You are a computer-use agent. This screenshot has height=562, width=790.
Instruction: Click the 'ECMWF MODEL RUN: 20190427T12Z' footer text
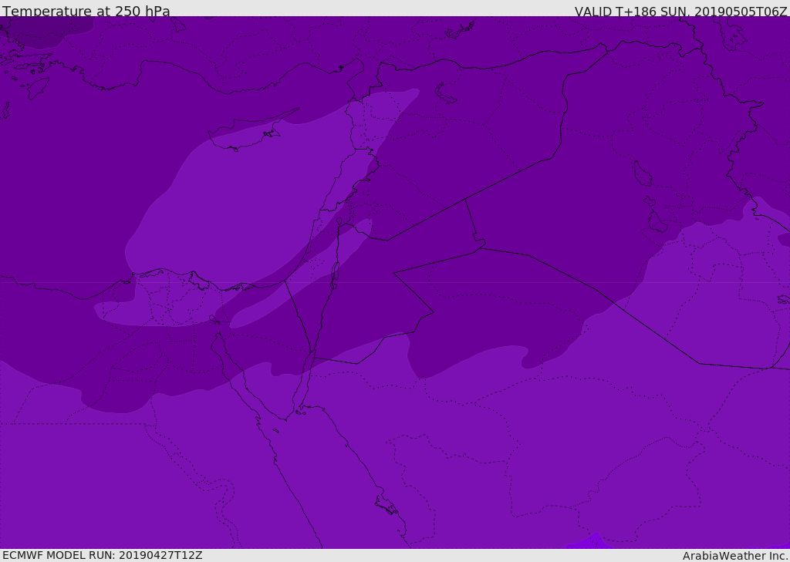tap(103, 555)
